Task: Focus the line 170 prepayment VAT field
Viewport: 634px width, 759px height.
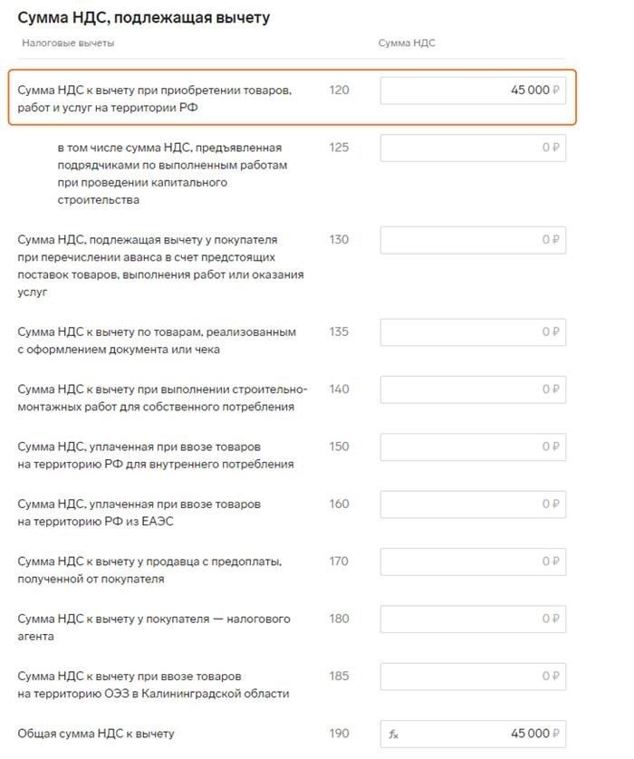Action: pos(473,562)
